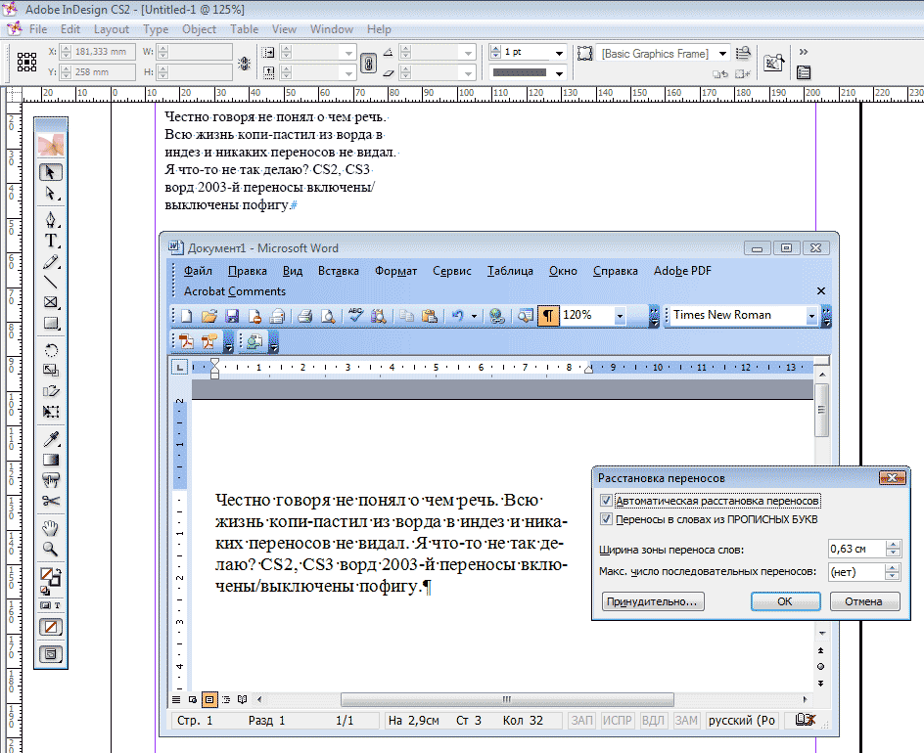Screen dimensions: 924x753
Task: Click русский language indicator in status bar
Action: (x=741, y=720)
